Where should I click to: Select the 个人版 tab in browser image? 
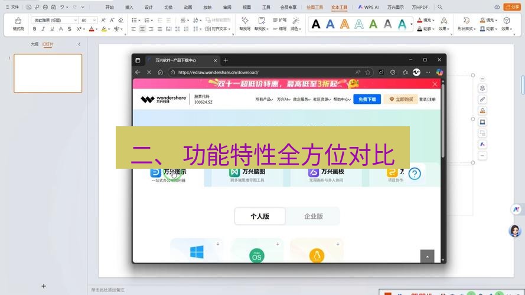260,217
